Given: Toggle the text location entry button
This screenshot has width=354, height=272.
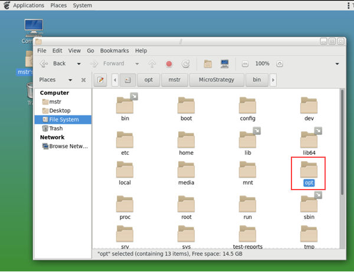Looking at the screenshot, I should 100,79.
